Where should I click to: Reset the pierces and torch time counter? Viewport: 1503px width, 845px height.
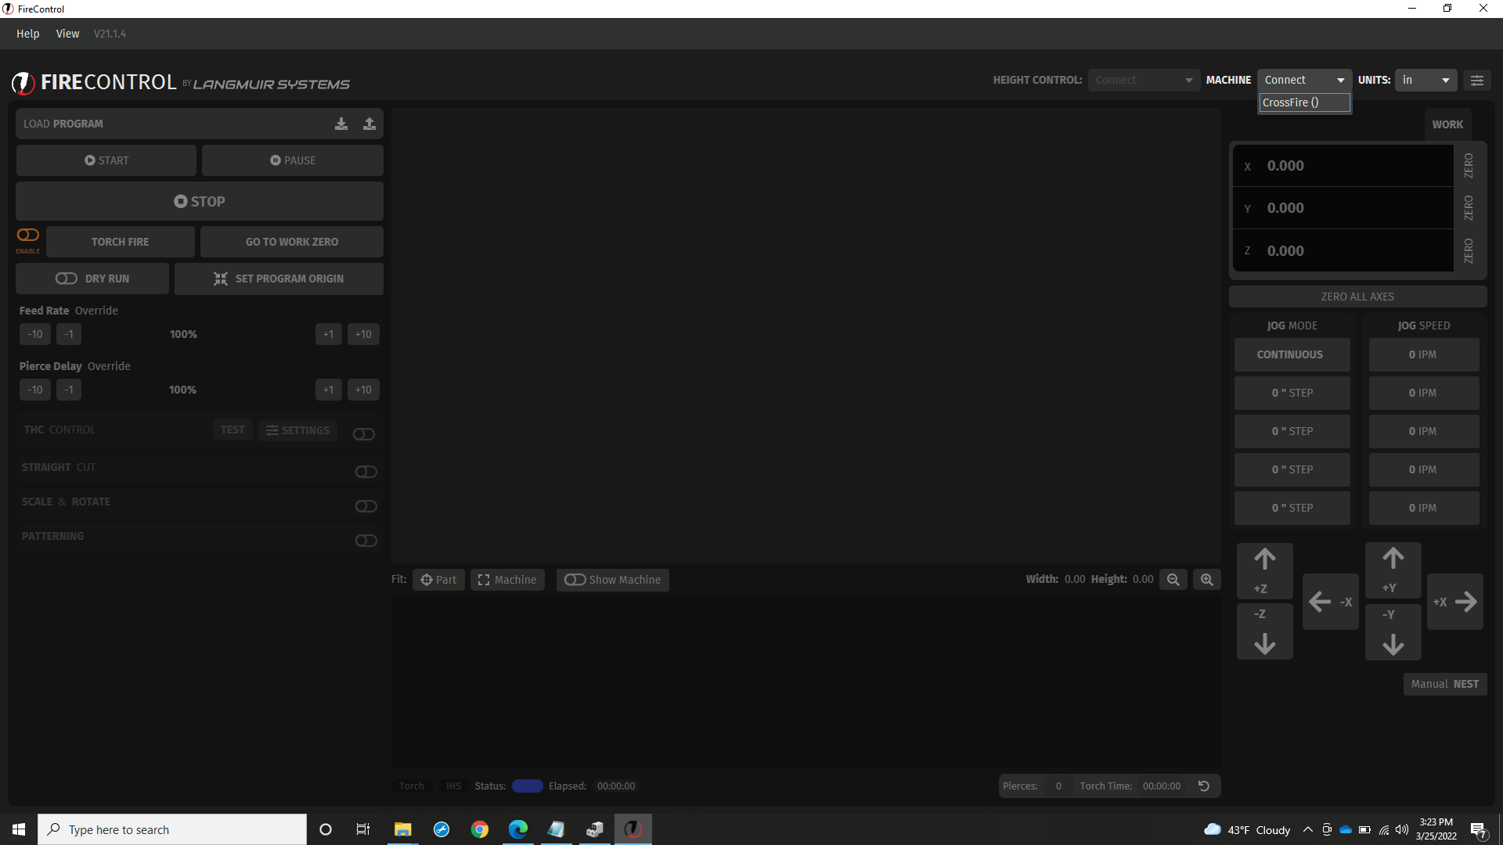pos(1204,786)
